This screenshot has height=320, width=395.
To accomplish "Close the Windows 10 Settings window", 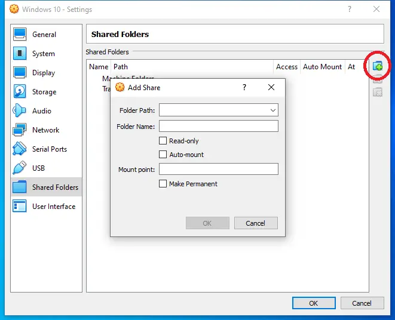I will 376,10.
